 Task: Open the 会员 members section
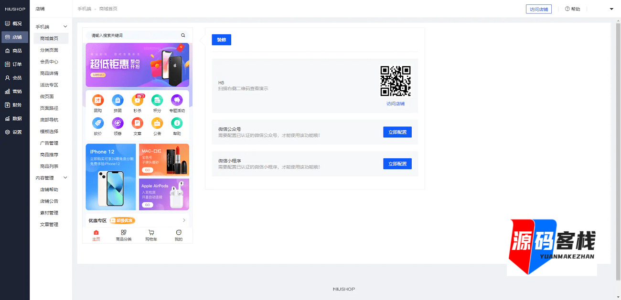[14, 78]
